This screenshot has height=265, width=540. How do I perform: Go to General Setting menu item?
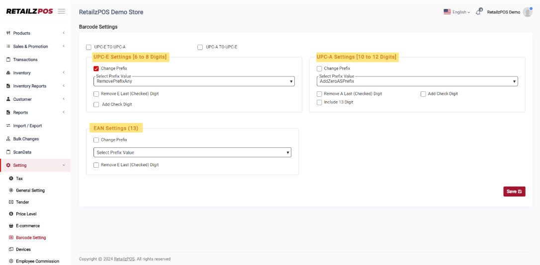pyautogui.click(x=30, y=191)
